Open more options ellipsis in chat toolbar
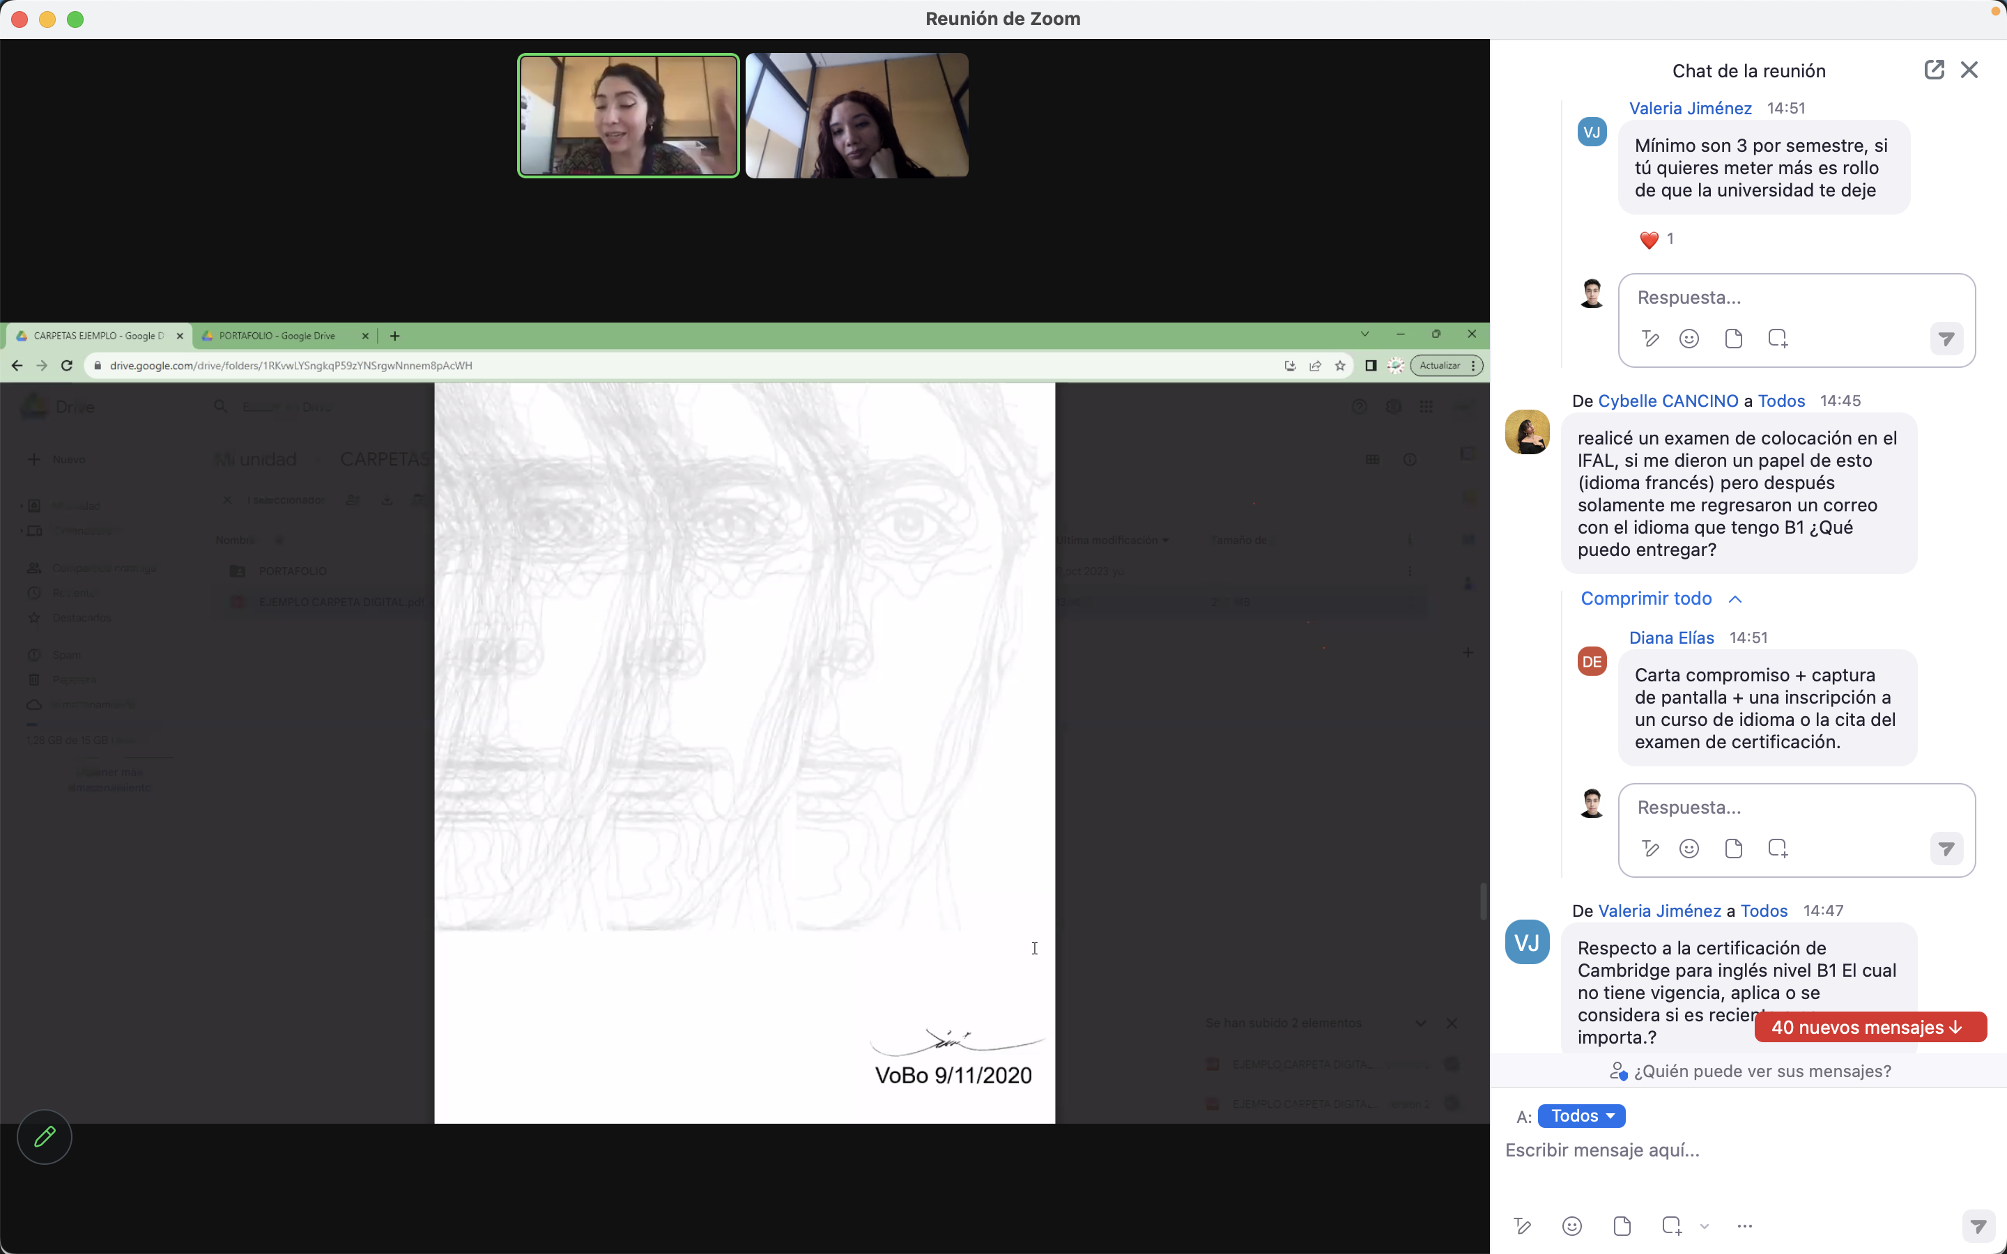 click(x=1744, y=1226)
